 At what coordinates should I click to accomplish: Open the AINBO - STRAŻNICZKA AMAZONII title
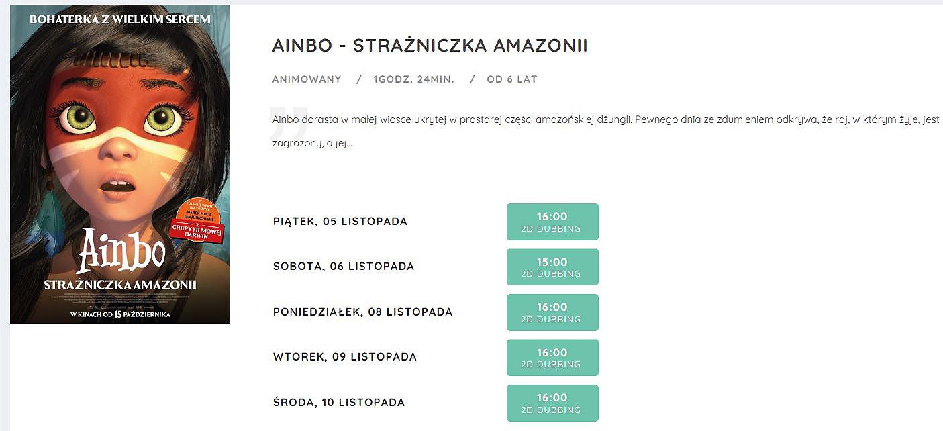tap(430, 46)
